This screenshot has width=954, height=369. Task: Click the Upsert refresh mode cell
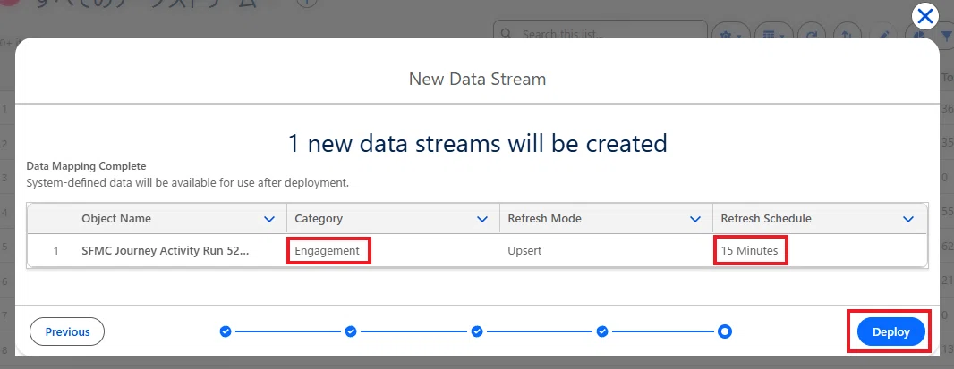coord(524,250)
